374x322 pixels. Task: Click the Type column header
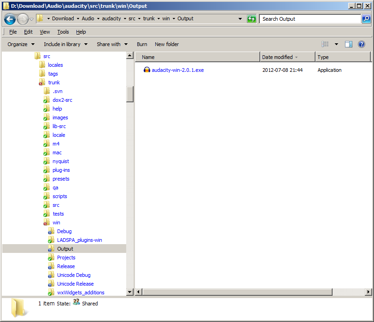pos(343,57)
